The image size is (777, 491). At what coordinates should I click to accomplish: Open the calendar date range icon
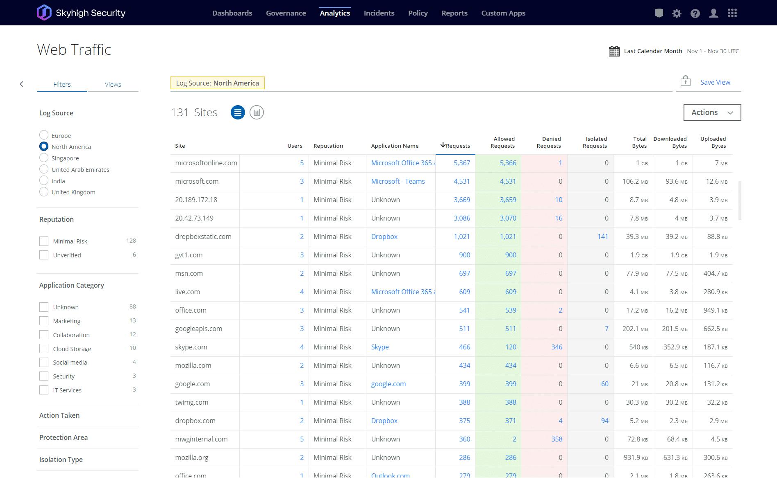click(x=614, y=51)
